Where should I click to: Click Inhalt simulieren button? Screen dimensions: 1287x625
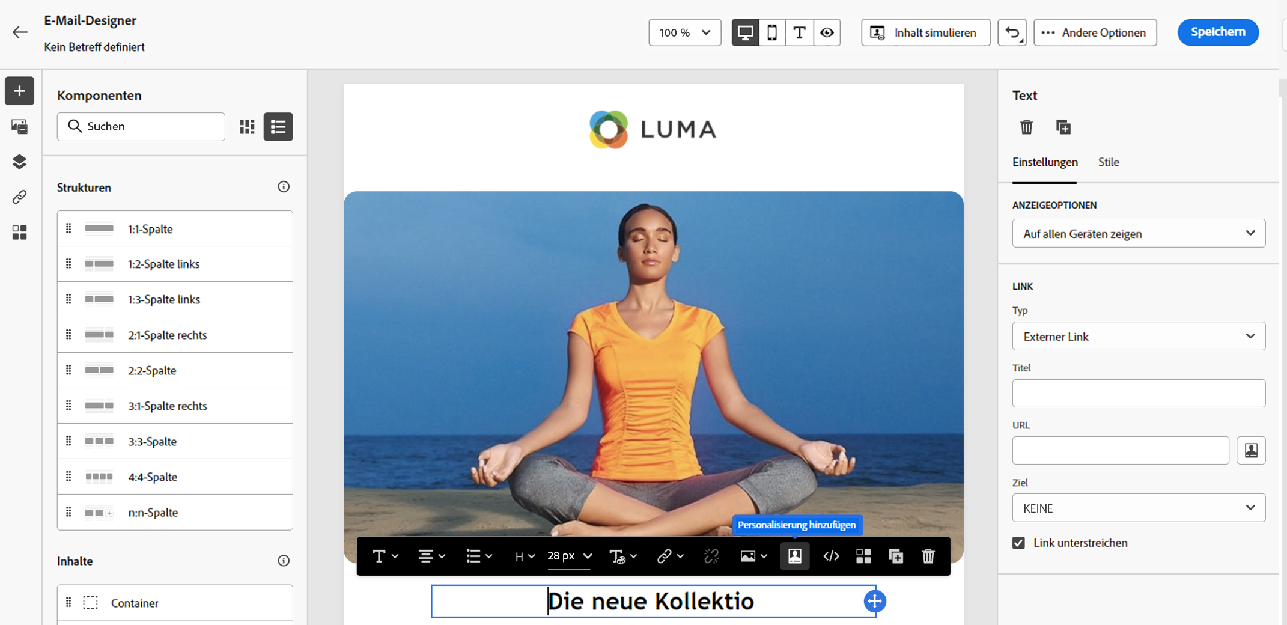925,32
